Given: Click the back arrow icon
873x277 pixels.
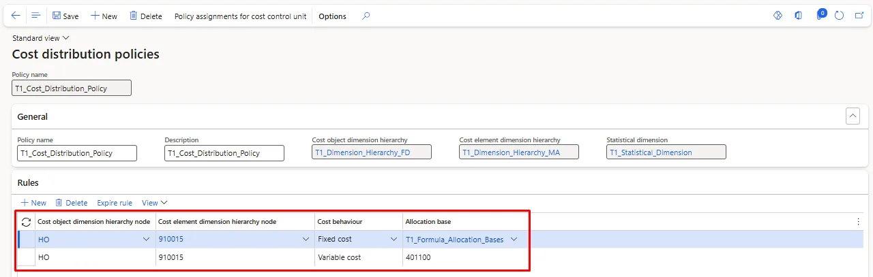Looking at the screenshot, I should (x=16, y=16).
